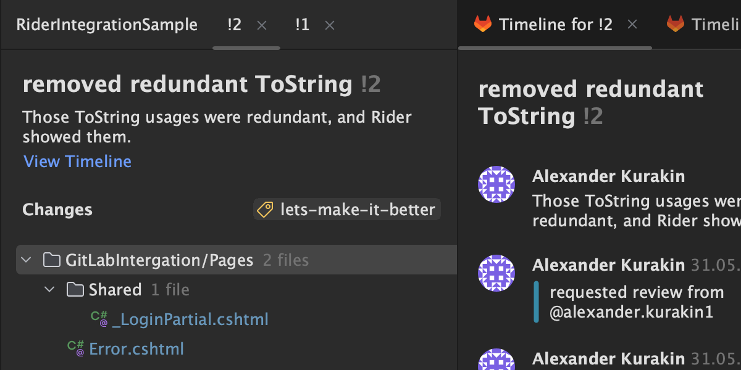Click the Shared folder icon
This screenshot has height=370, width=741.
pyautogui.click(x=75, y=290)
